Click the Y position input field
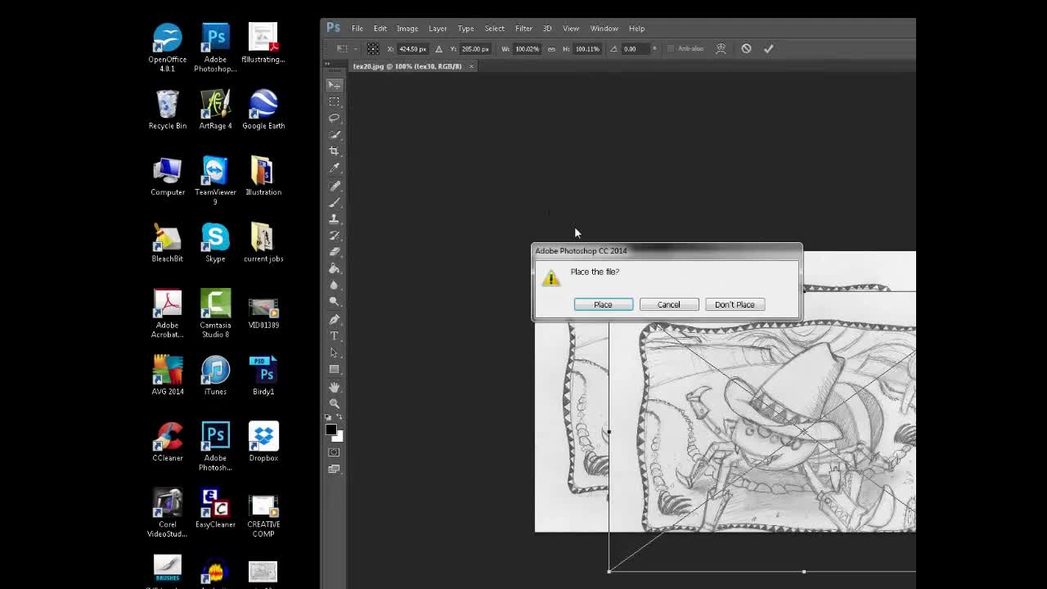This screenshot has width=1047, height=589. click(474, 48)
